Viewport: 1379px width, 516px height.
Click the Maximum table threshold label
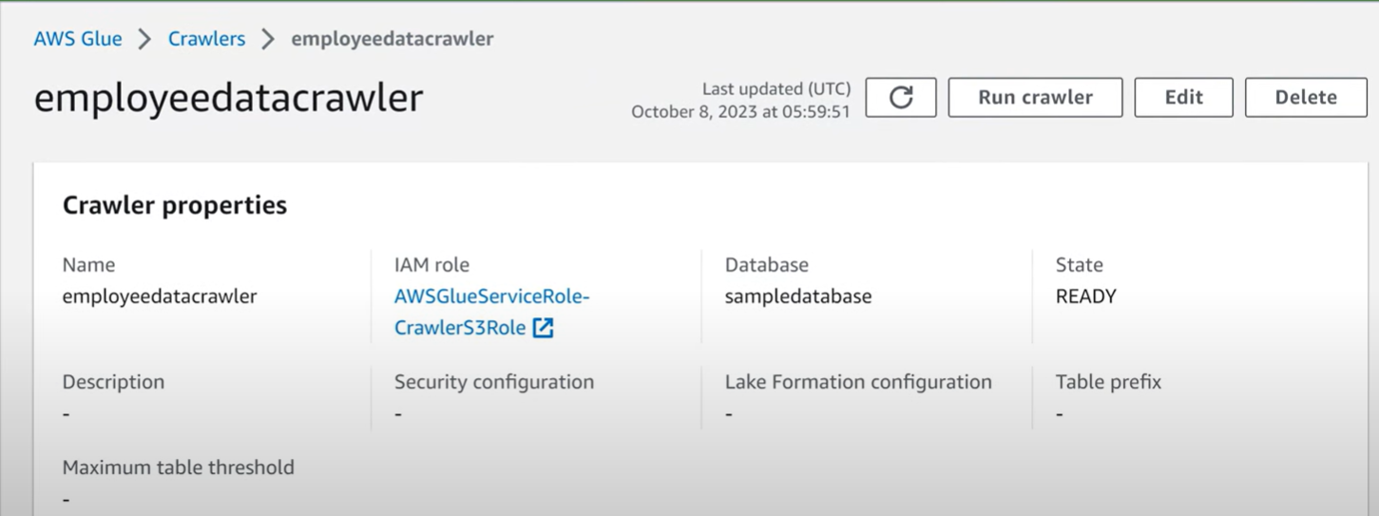point(179,468)
